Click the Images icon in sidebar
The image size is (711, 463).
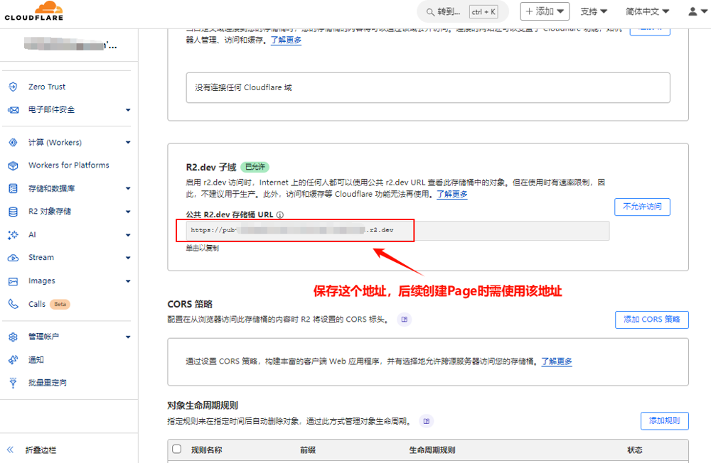(x=13, y=281)
